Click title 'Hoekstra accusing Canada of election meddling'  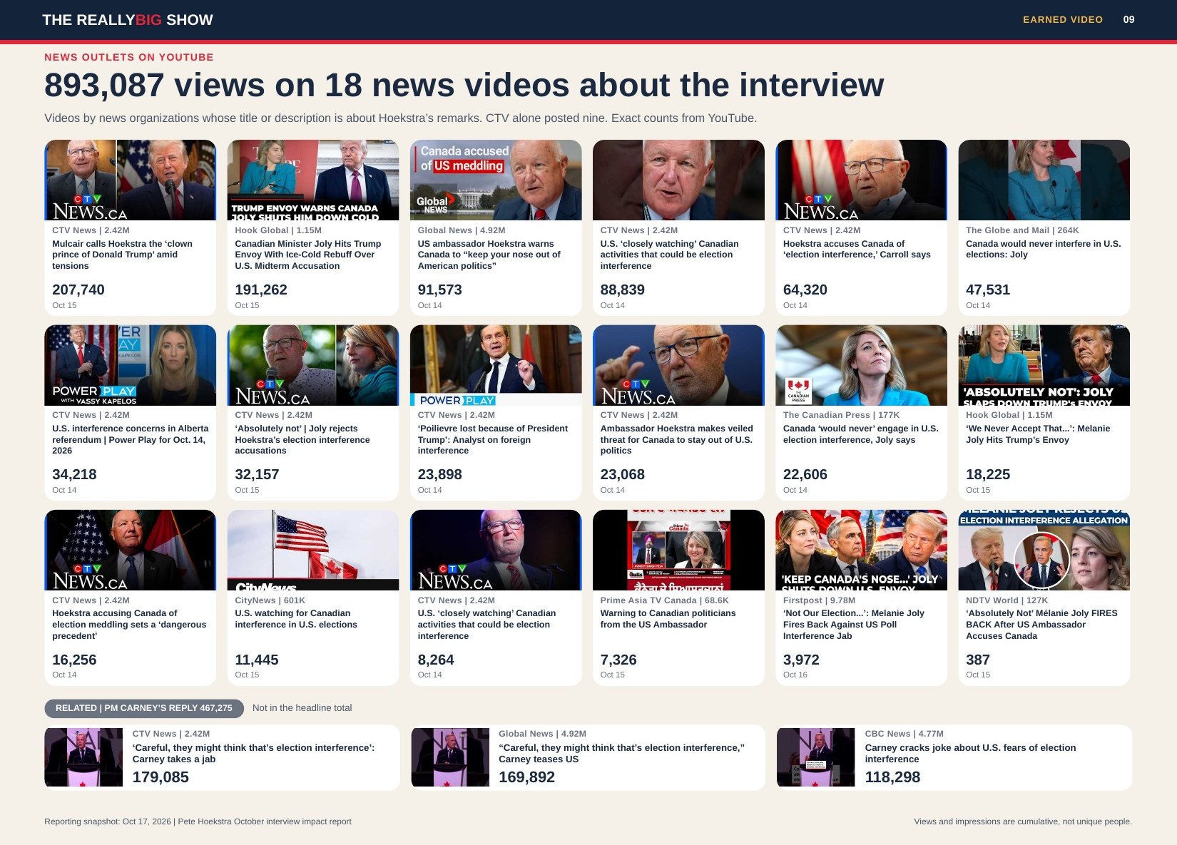[x=129, y=625]
